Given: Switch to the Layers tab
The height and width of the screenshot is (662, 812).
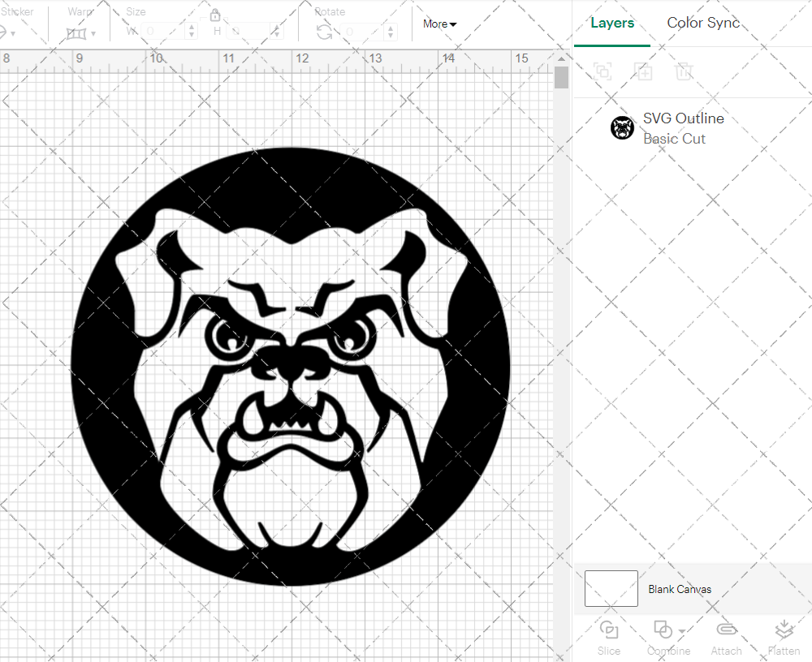Looking at the screenshot, I should tap(612, 23).
